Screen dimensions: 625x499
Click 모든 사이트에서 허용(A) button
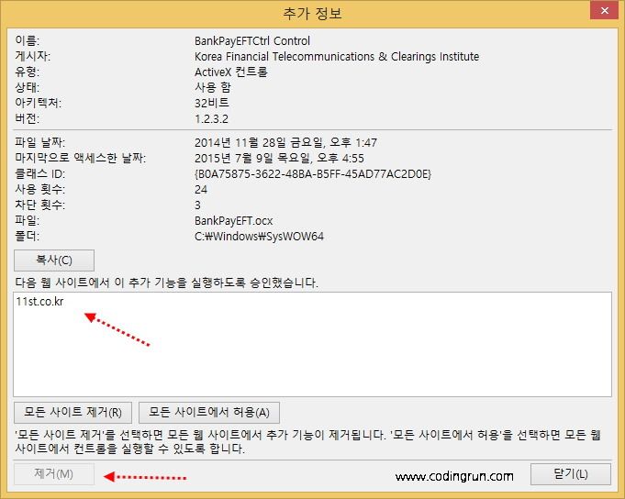pyautogui.click(x=209, y=412)
